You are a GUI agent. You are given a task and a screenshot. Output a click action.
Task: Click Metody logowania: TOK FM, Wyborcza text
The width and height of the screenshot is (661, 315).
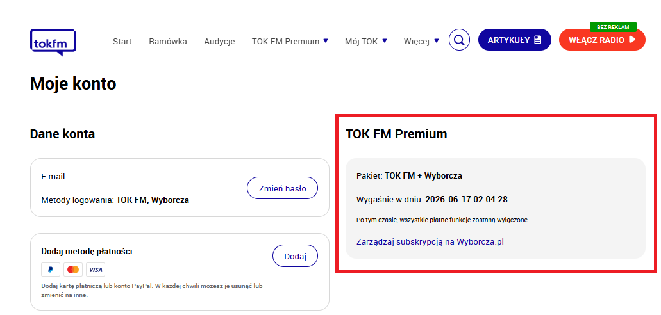coord(115,200)
